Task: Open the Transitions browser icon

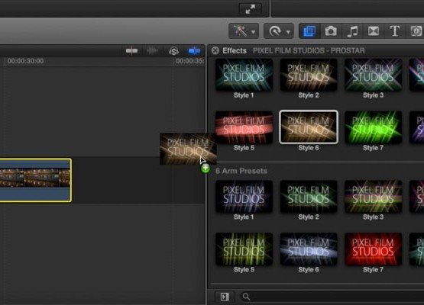Action: point(374,31)
